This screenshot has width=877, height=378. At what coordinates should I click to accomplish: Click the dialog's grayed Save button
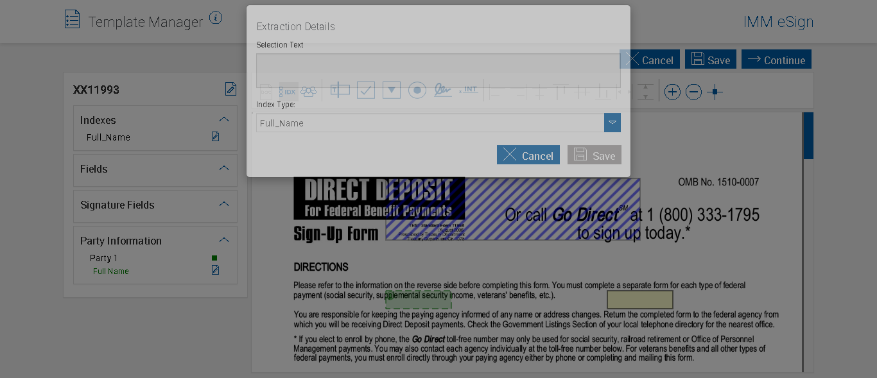click(x=595, y=155)
